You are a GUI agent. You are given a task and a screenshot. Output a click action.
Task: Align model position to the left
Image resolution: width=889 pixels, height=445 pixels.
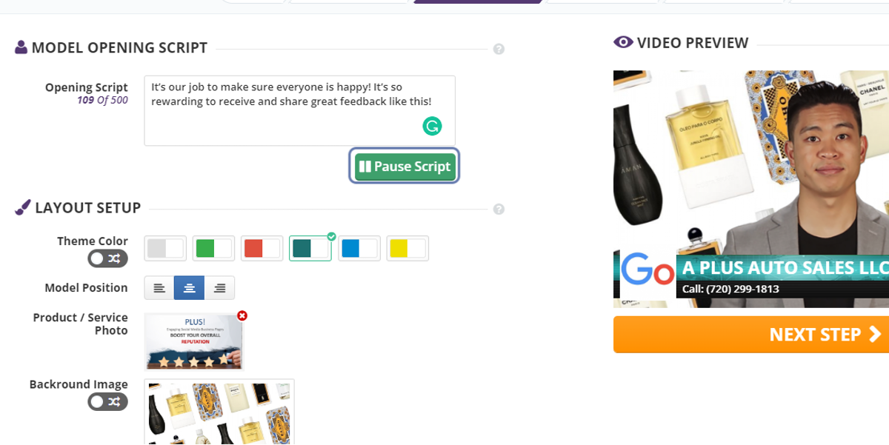(159, 288)
